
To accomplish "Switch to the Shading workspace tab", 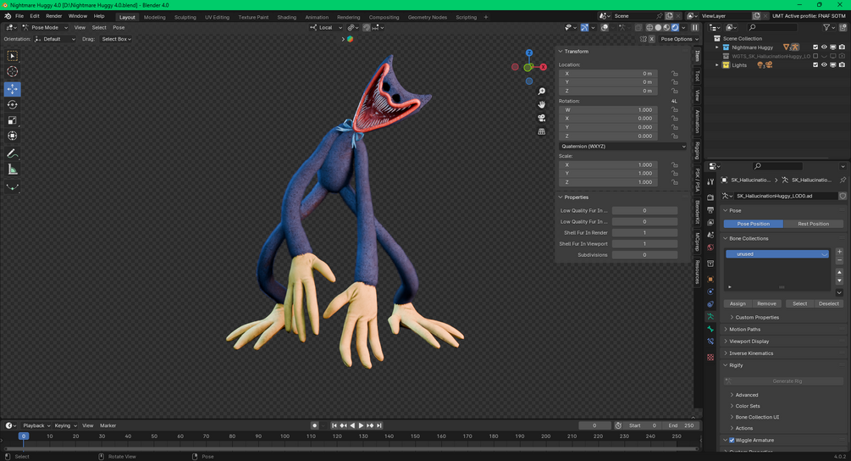I will 286,17.
